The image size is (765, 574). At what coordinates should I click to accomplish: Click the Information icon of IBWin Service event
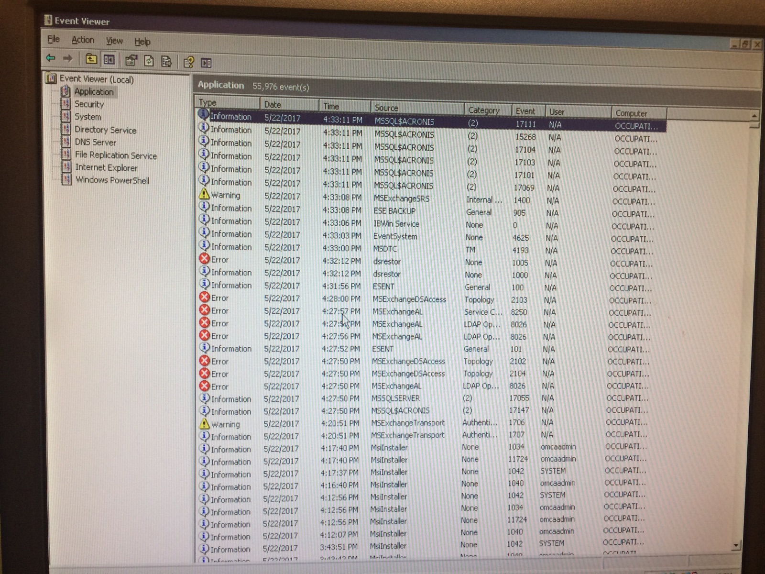point(204,220)
